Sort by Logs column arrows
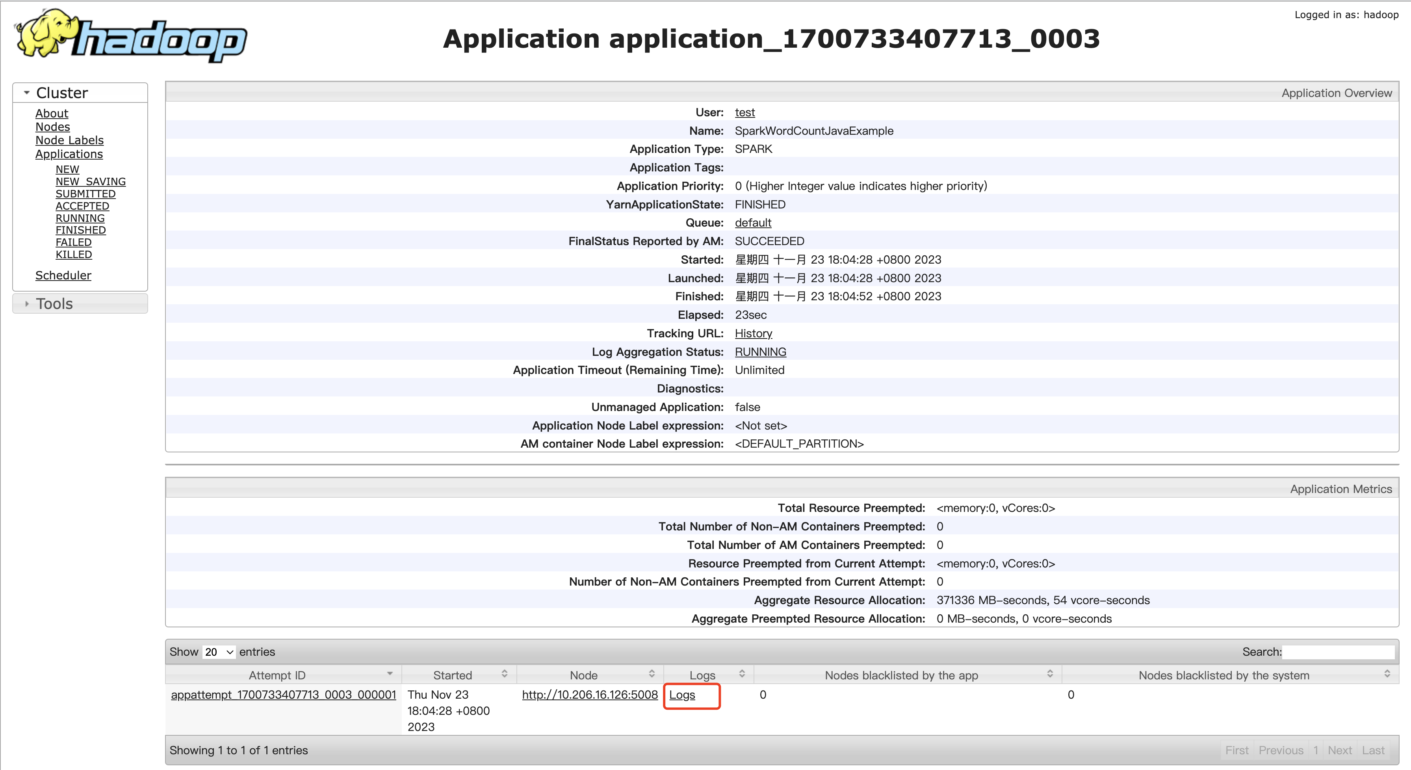 point(742,674)
